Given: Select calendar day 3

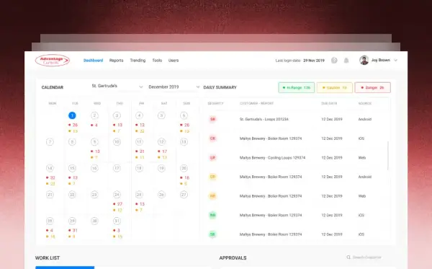Looking at the screenshot, I should click(117, 115).
